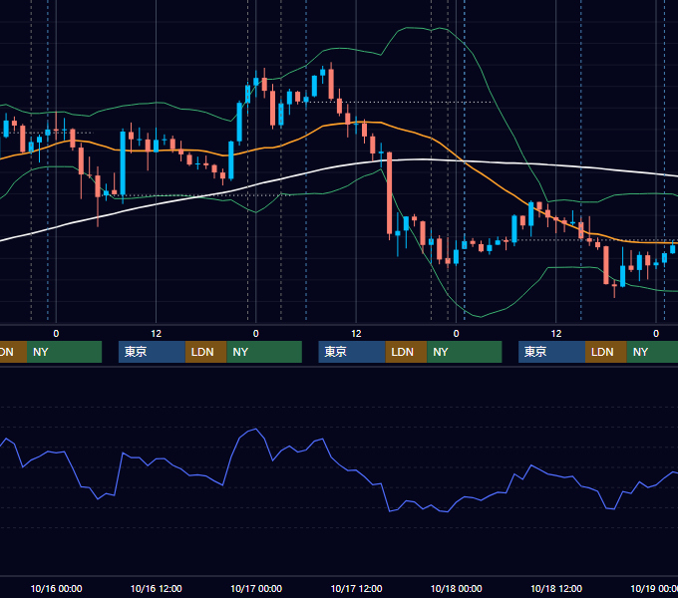Select the first 東京 session block
678x598 pixels.
tap(152, 352)
